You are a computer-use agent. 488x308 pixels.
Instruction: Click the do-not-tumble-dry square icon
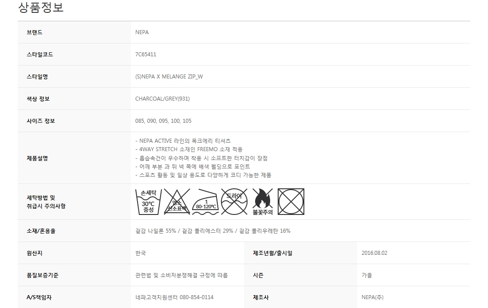pos(291,202)
